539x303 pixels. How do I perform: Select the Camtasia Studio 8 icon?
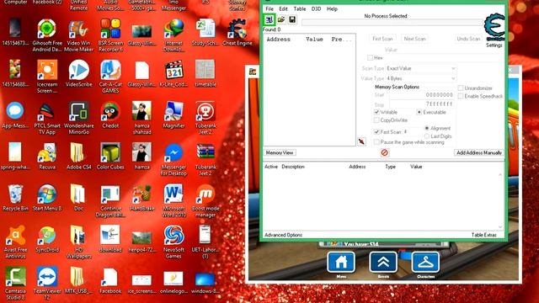point(15,283)
